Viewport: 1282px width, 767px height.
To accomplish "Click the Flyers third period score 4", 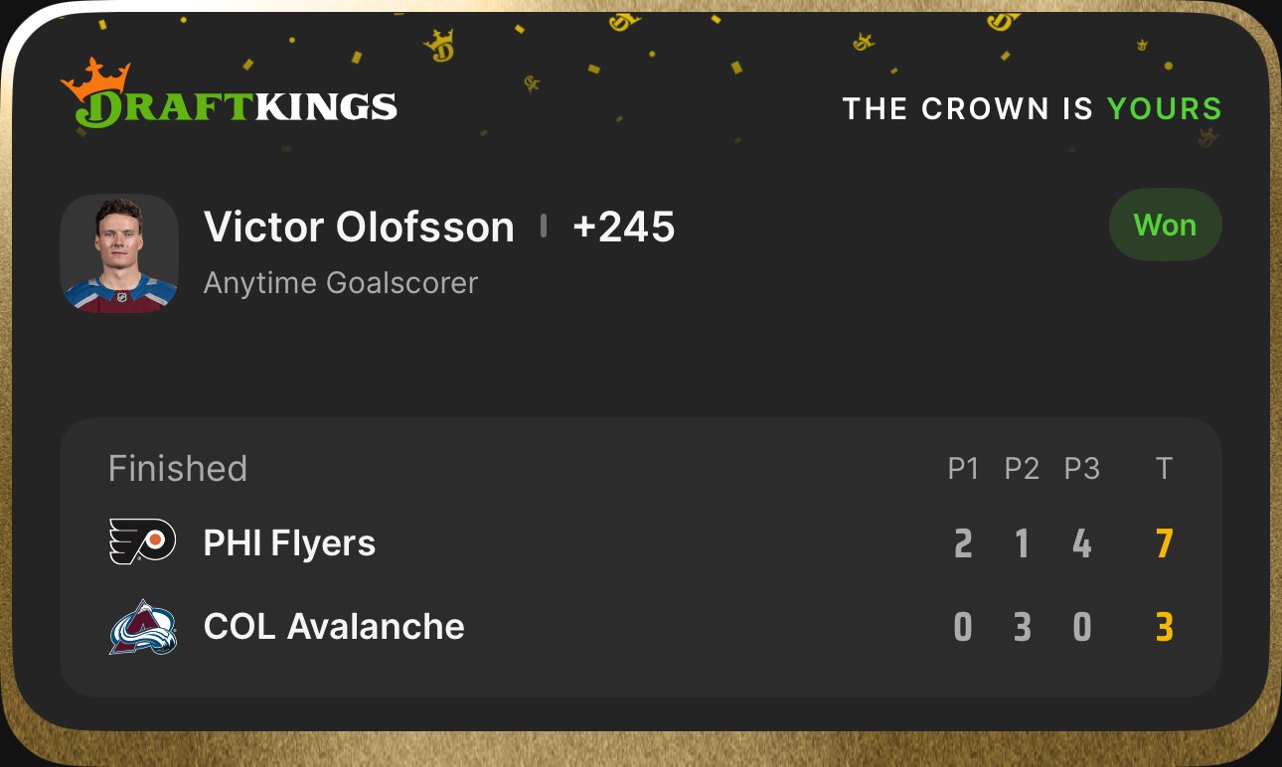I will tap(1082, 543).
